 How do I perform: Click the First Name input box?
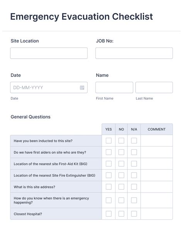tap(114, 87)
